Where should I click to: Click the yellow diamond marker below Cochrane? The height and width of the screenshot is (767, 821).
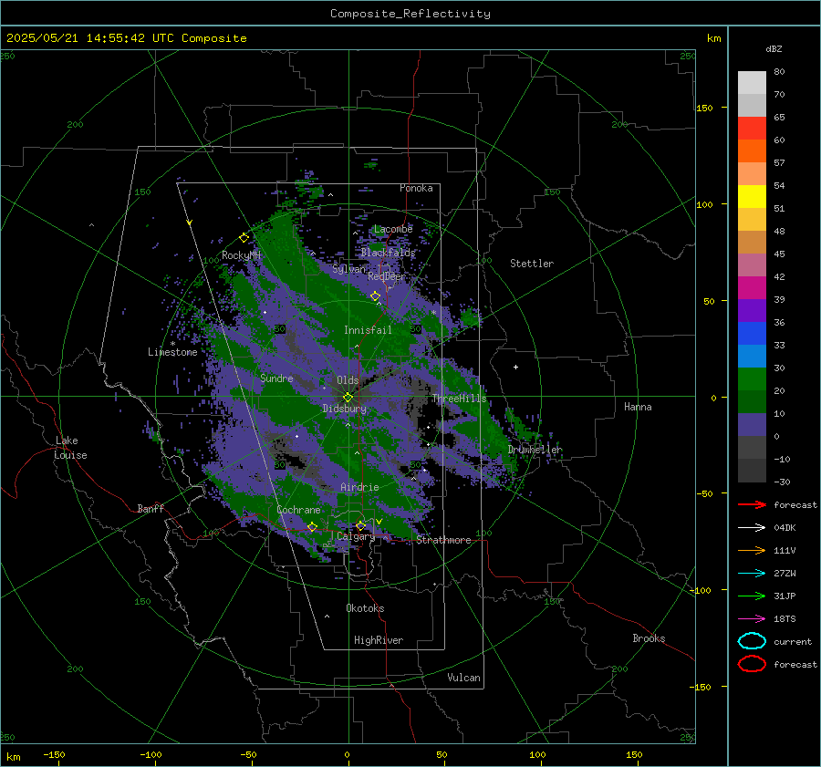(x=312, y=527)
